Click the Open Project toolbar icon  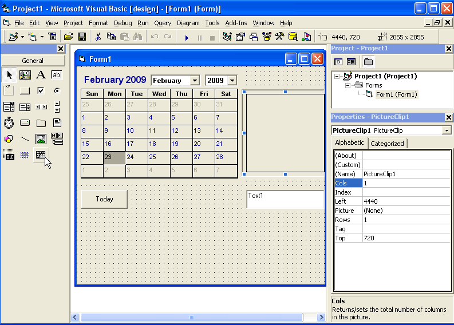(69, 37)
